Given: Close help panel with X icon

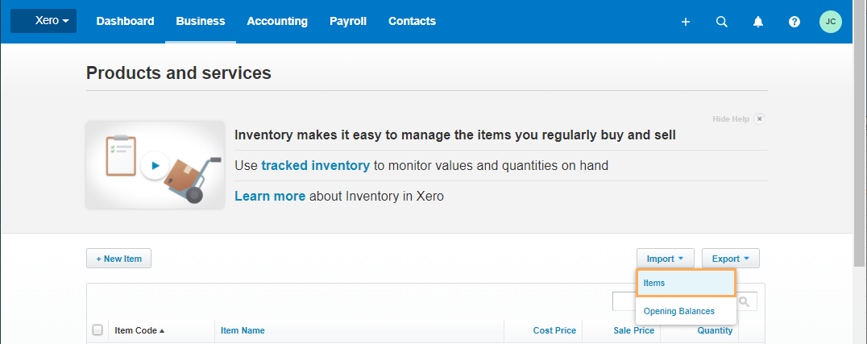Looking at the screenshot, I should click(759, 119).
